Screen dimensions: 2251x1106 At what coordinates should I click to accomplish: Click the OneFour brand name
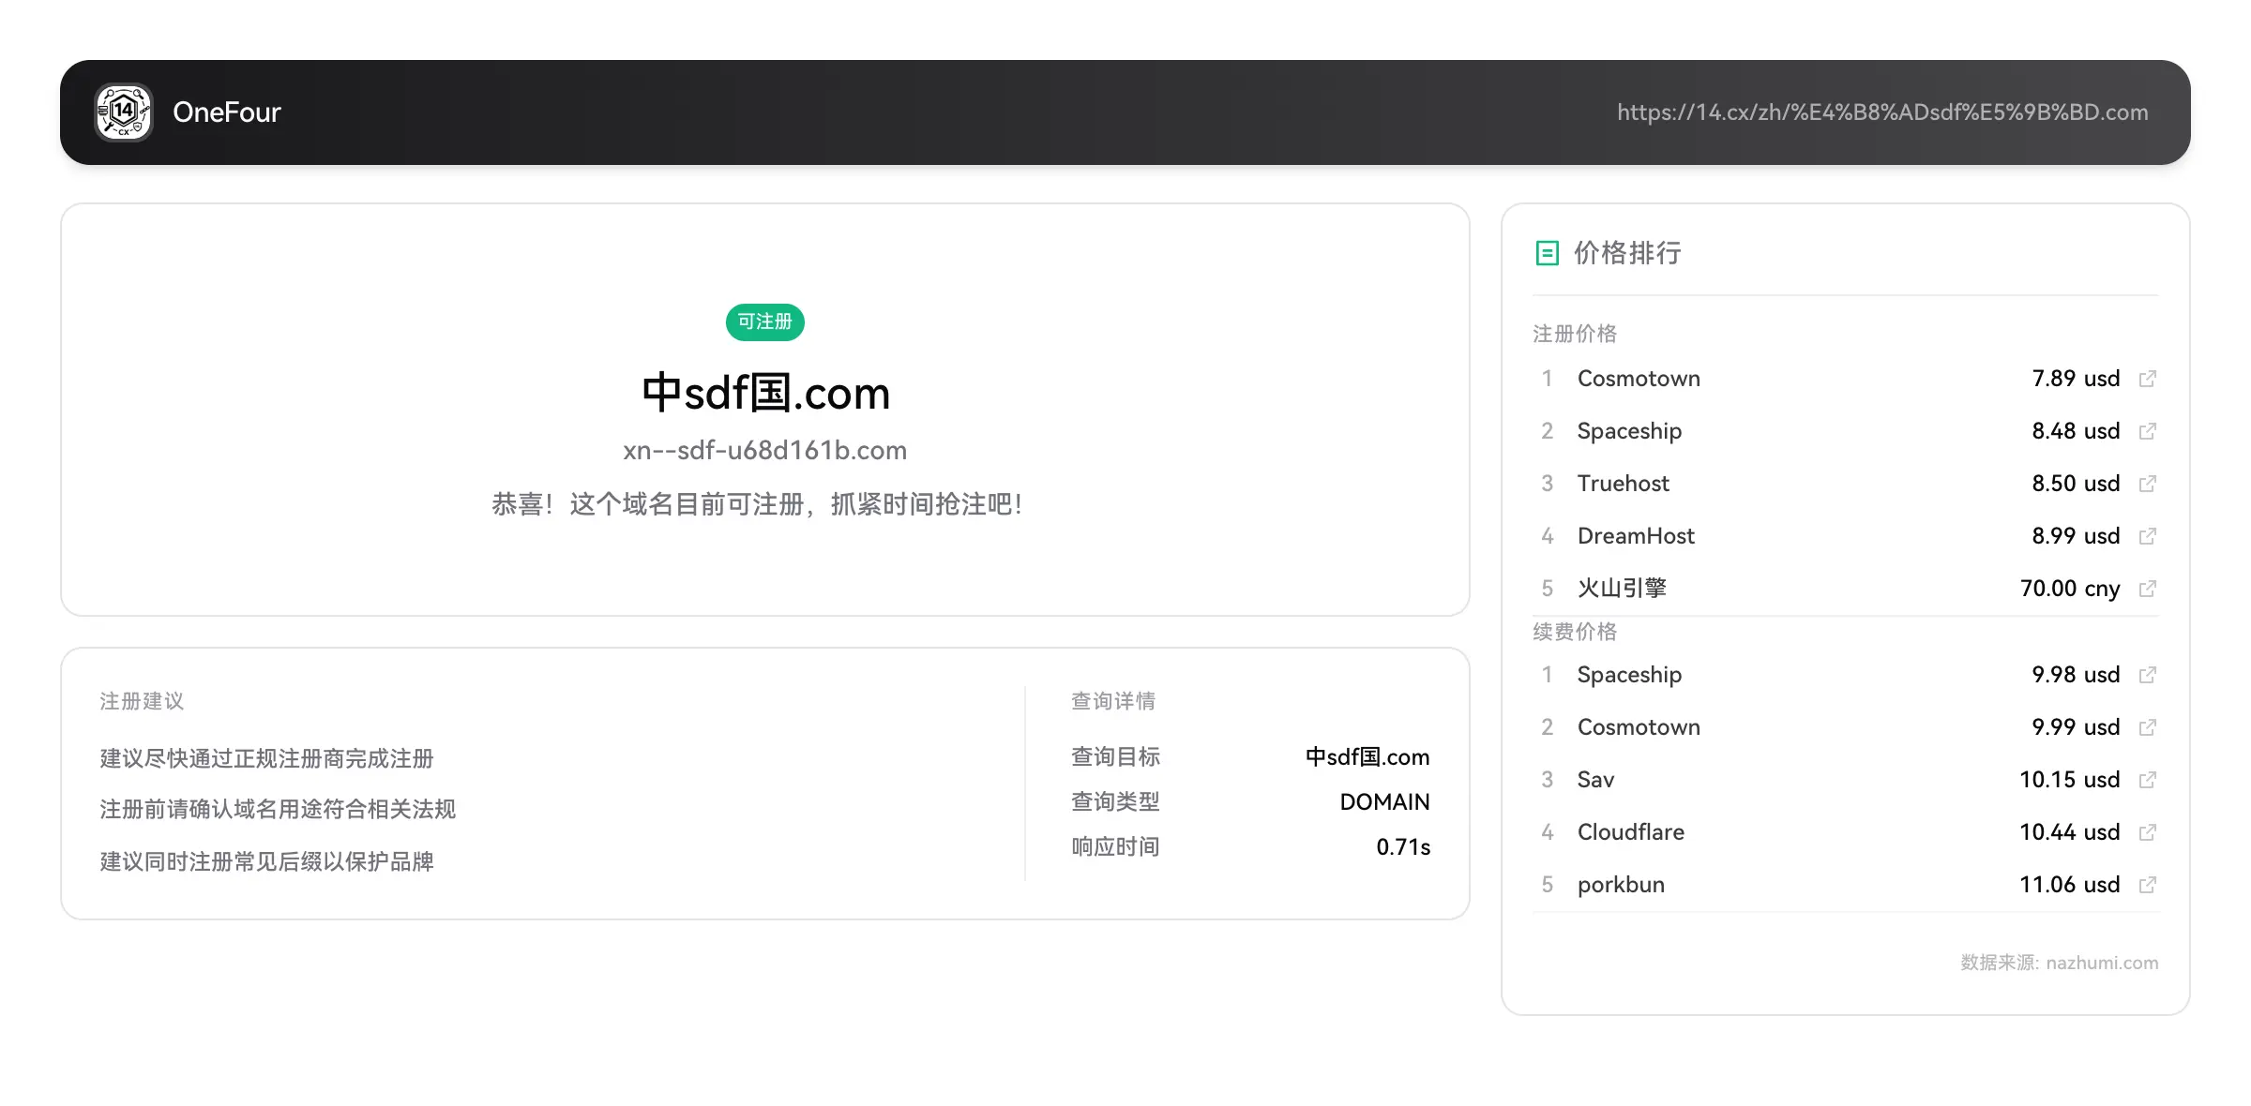[227, 112]
